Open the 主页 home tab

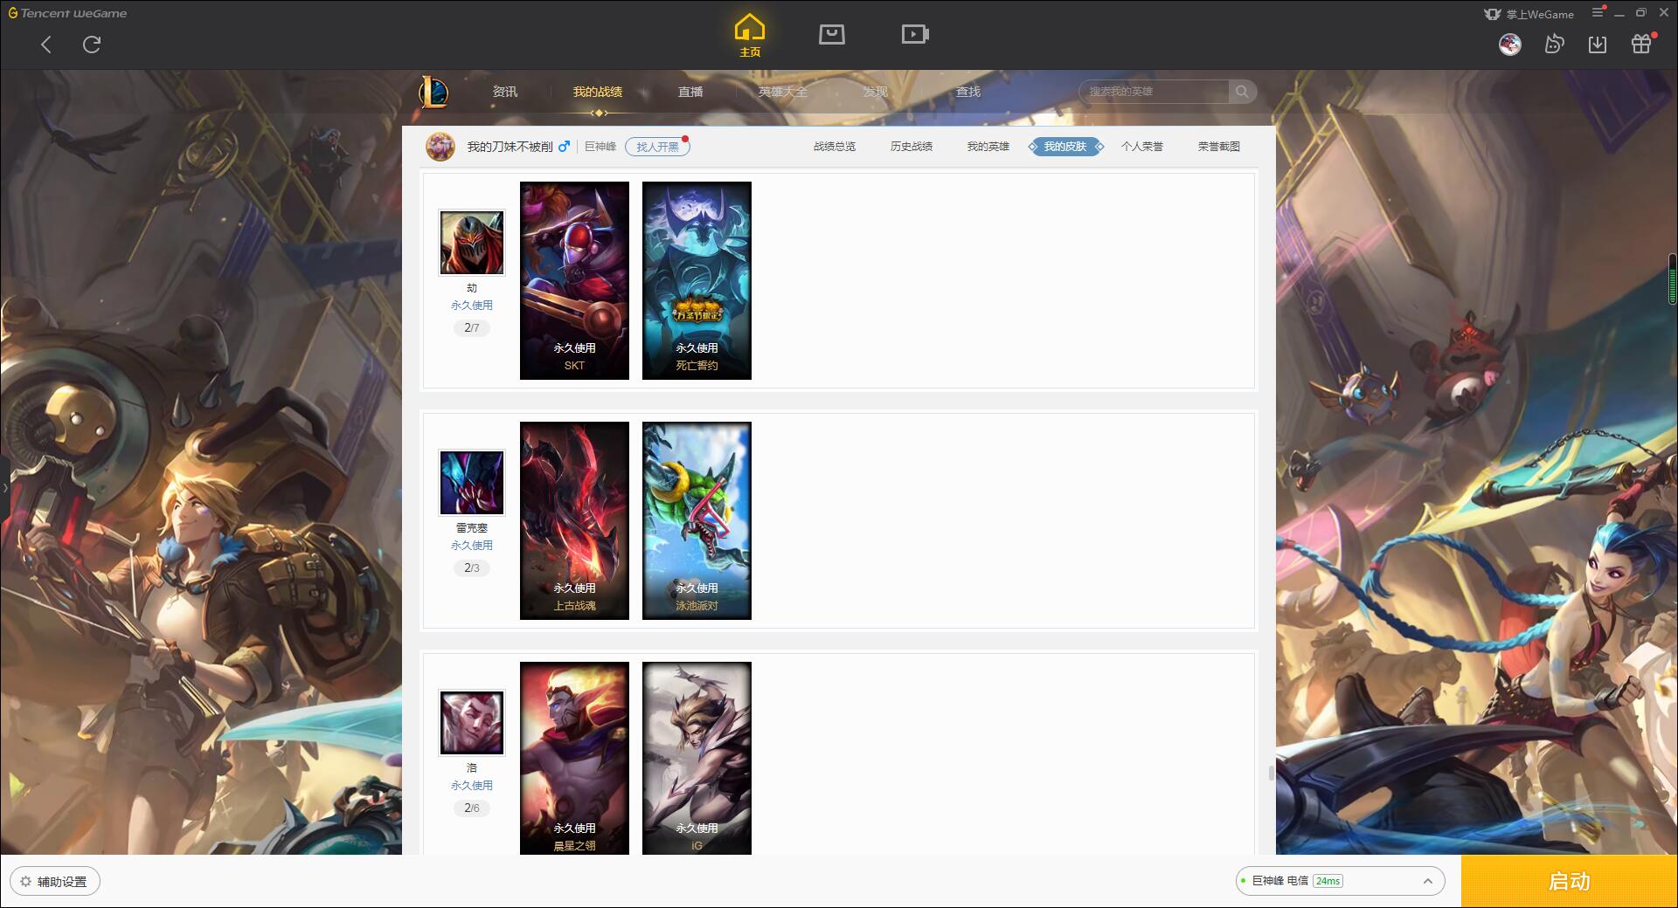point(750,36)
